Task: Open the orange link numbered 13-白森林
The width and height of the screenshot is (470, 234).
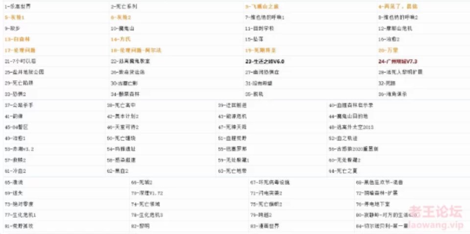Action: pos(17,39)
